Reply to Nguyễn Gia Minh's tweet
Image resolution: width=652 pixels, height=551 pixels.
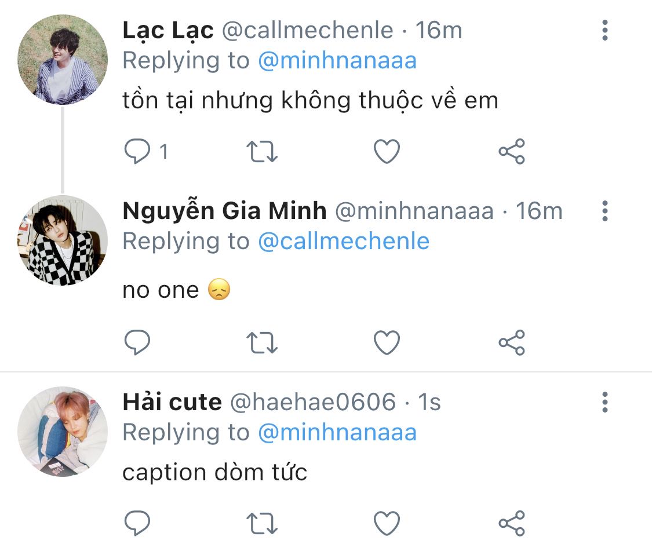coord(138,342)
